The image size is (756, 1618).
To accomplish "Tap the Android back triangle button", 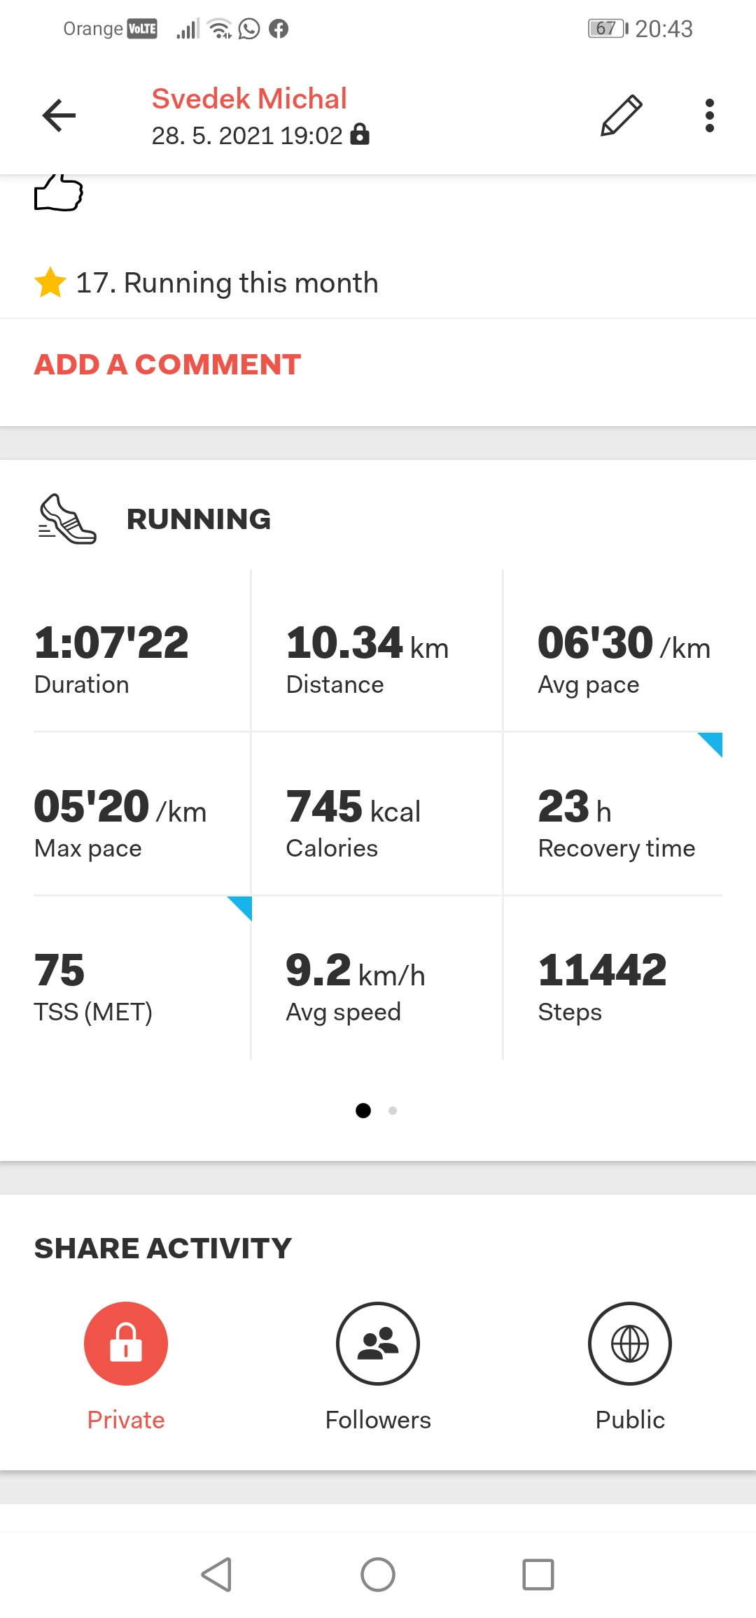I will click(x=216, y=1575).
